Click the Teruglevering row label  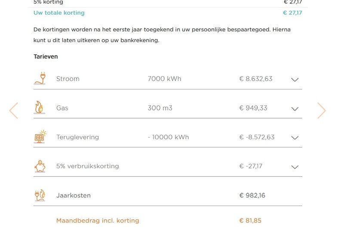click(77, 137)
